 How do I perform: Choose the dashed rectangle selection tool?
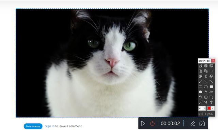coord(212,71)
